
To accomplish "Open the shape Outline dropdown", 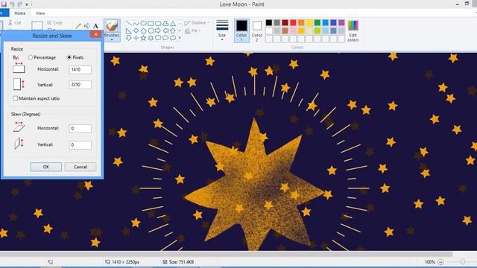I will [197, 23].
